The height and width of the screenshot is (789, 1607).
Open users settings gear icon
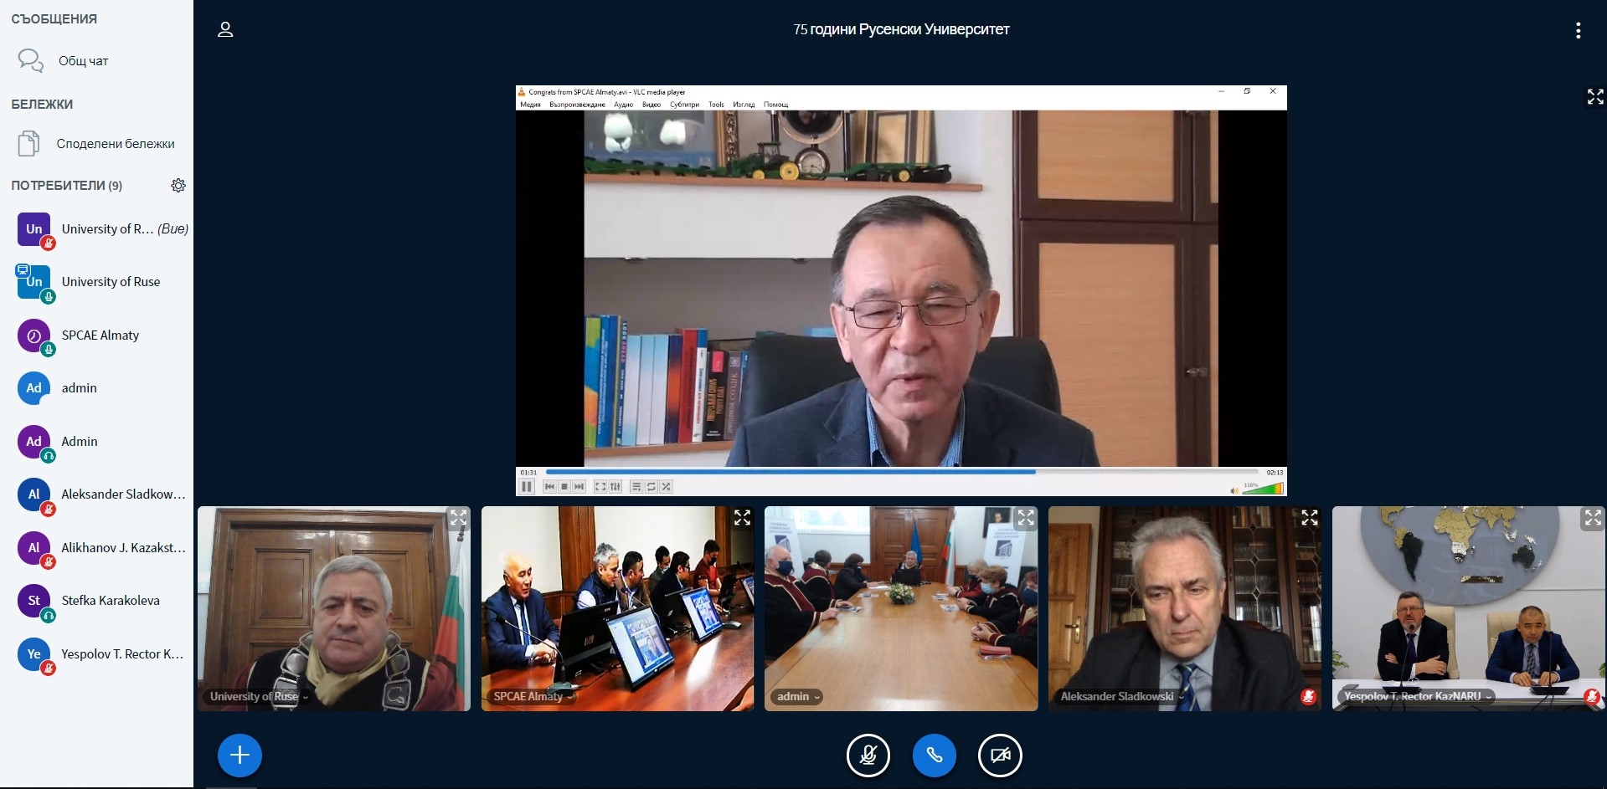(x=178, y=186)
